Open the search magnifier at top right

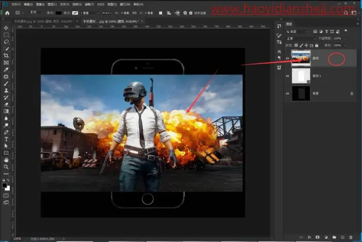[346, 13]
